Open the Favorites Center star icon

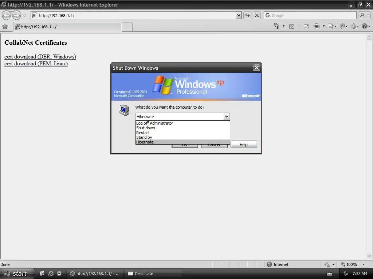[5, 27]
